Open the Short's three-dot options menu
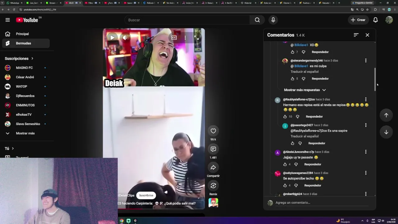 tap(185, 38)
